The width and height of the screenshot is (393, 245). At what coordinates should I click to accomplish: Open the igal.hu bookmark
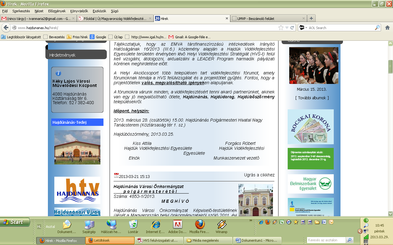pos(146,37)
